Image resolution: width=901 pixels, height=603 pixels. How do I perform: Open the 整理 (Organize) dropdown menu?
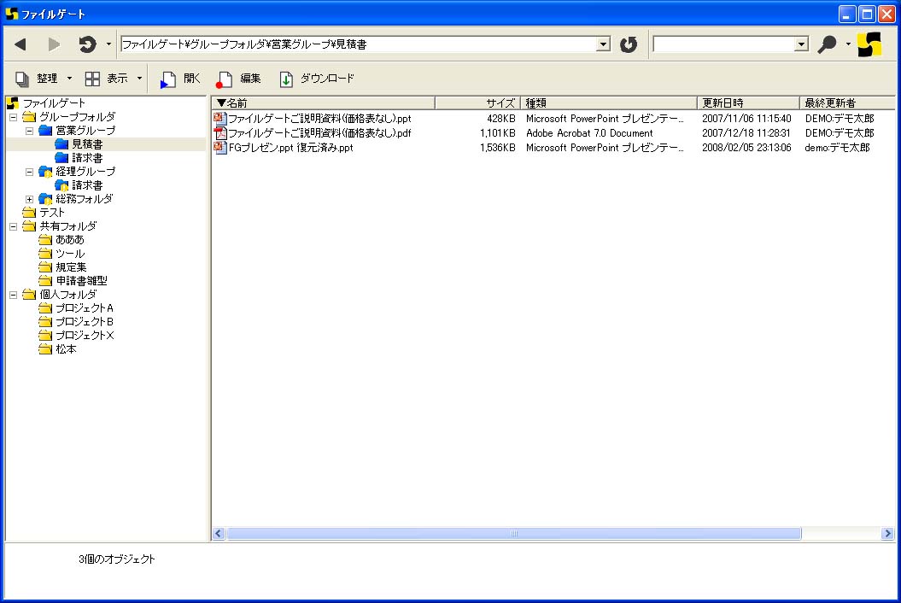[69, 79]
